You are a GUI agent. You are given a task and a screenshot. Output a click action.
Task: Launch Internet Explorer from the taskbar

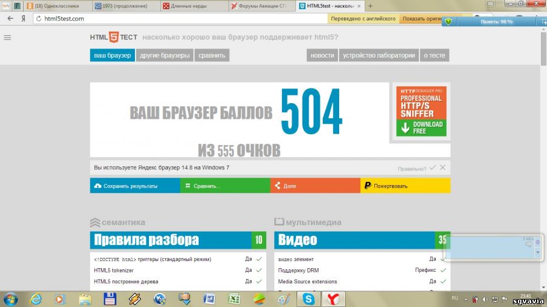click(x=36, y=299)
